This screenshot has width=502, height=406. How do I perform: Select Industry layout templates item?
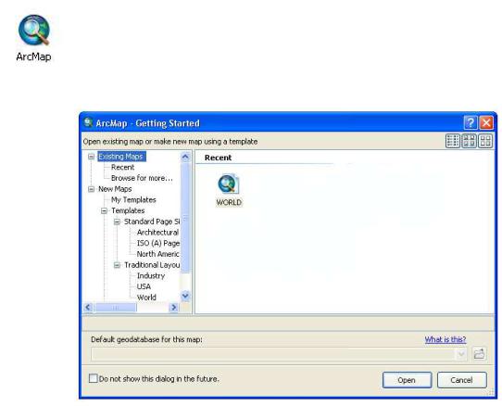[x=150, y=276]
